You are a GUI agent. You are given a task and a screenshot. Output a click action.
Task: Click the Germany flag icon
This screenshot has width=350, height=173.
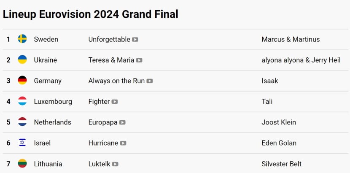tap(22, 80)
